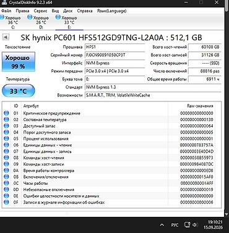Screen dimensions: 229x233
Task: Open the Справка menu
Action: tap(85, 11)
